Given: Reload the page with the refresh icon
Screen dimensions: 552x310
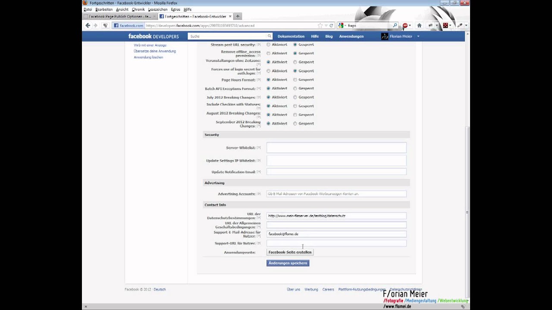Looking at the screenshot, I should (331, 25).
